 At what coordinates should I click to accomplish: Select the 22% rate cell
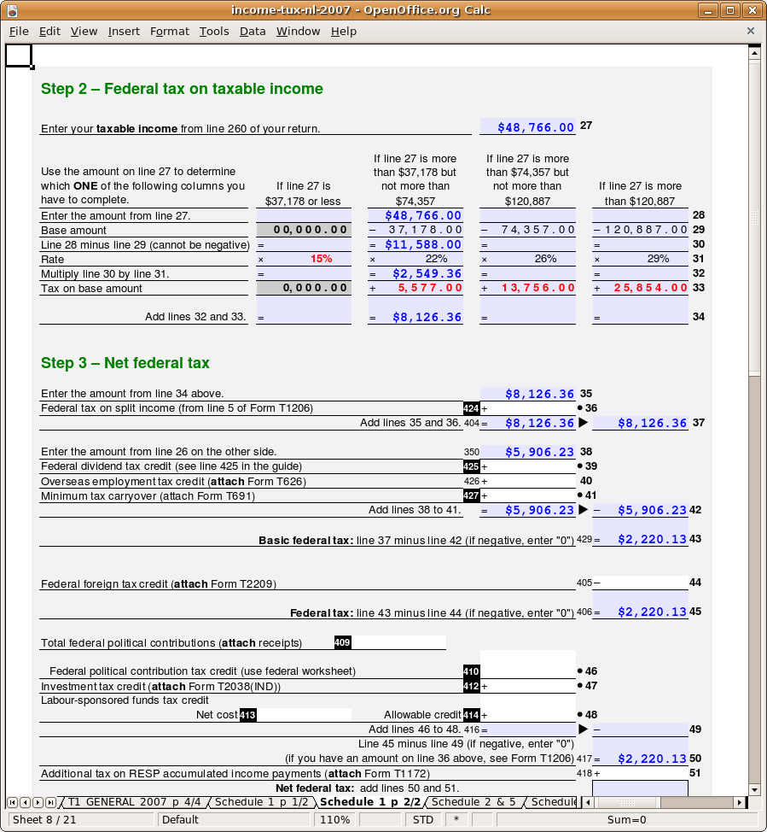pos(415,259)
